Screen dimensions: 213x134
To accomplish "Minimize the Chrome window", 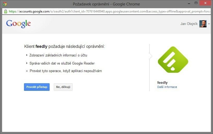I will pyautogui.click(x=189, y=3).
